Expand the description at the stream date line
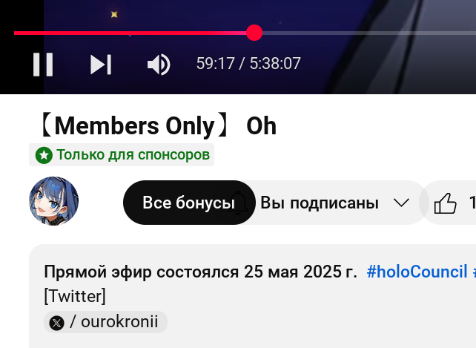Viewport: 476px width, 348px height. [200, 272]
